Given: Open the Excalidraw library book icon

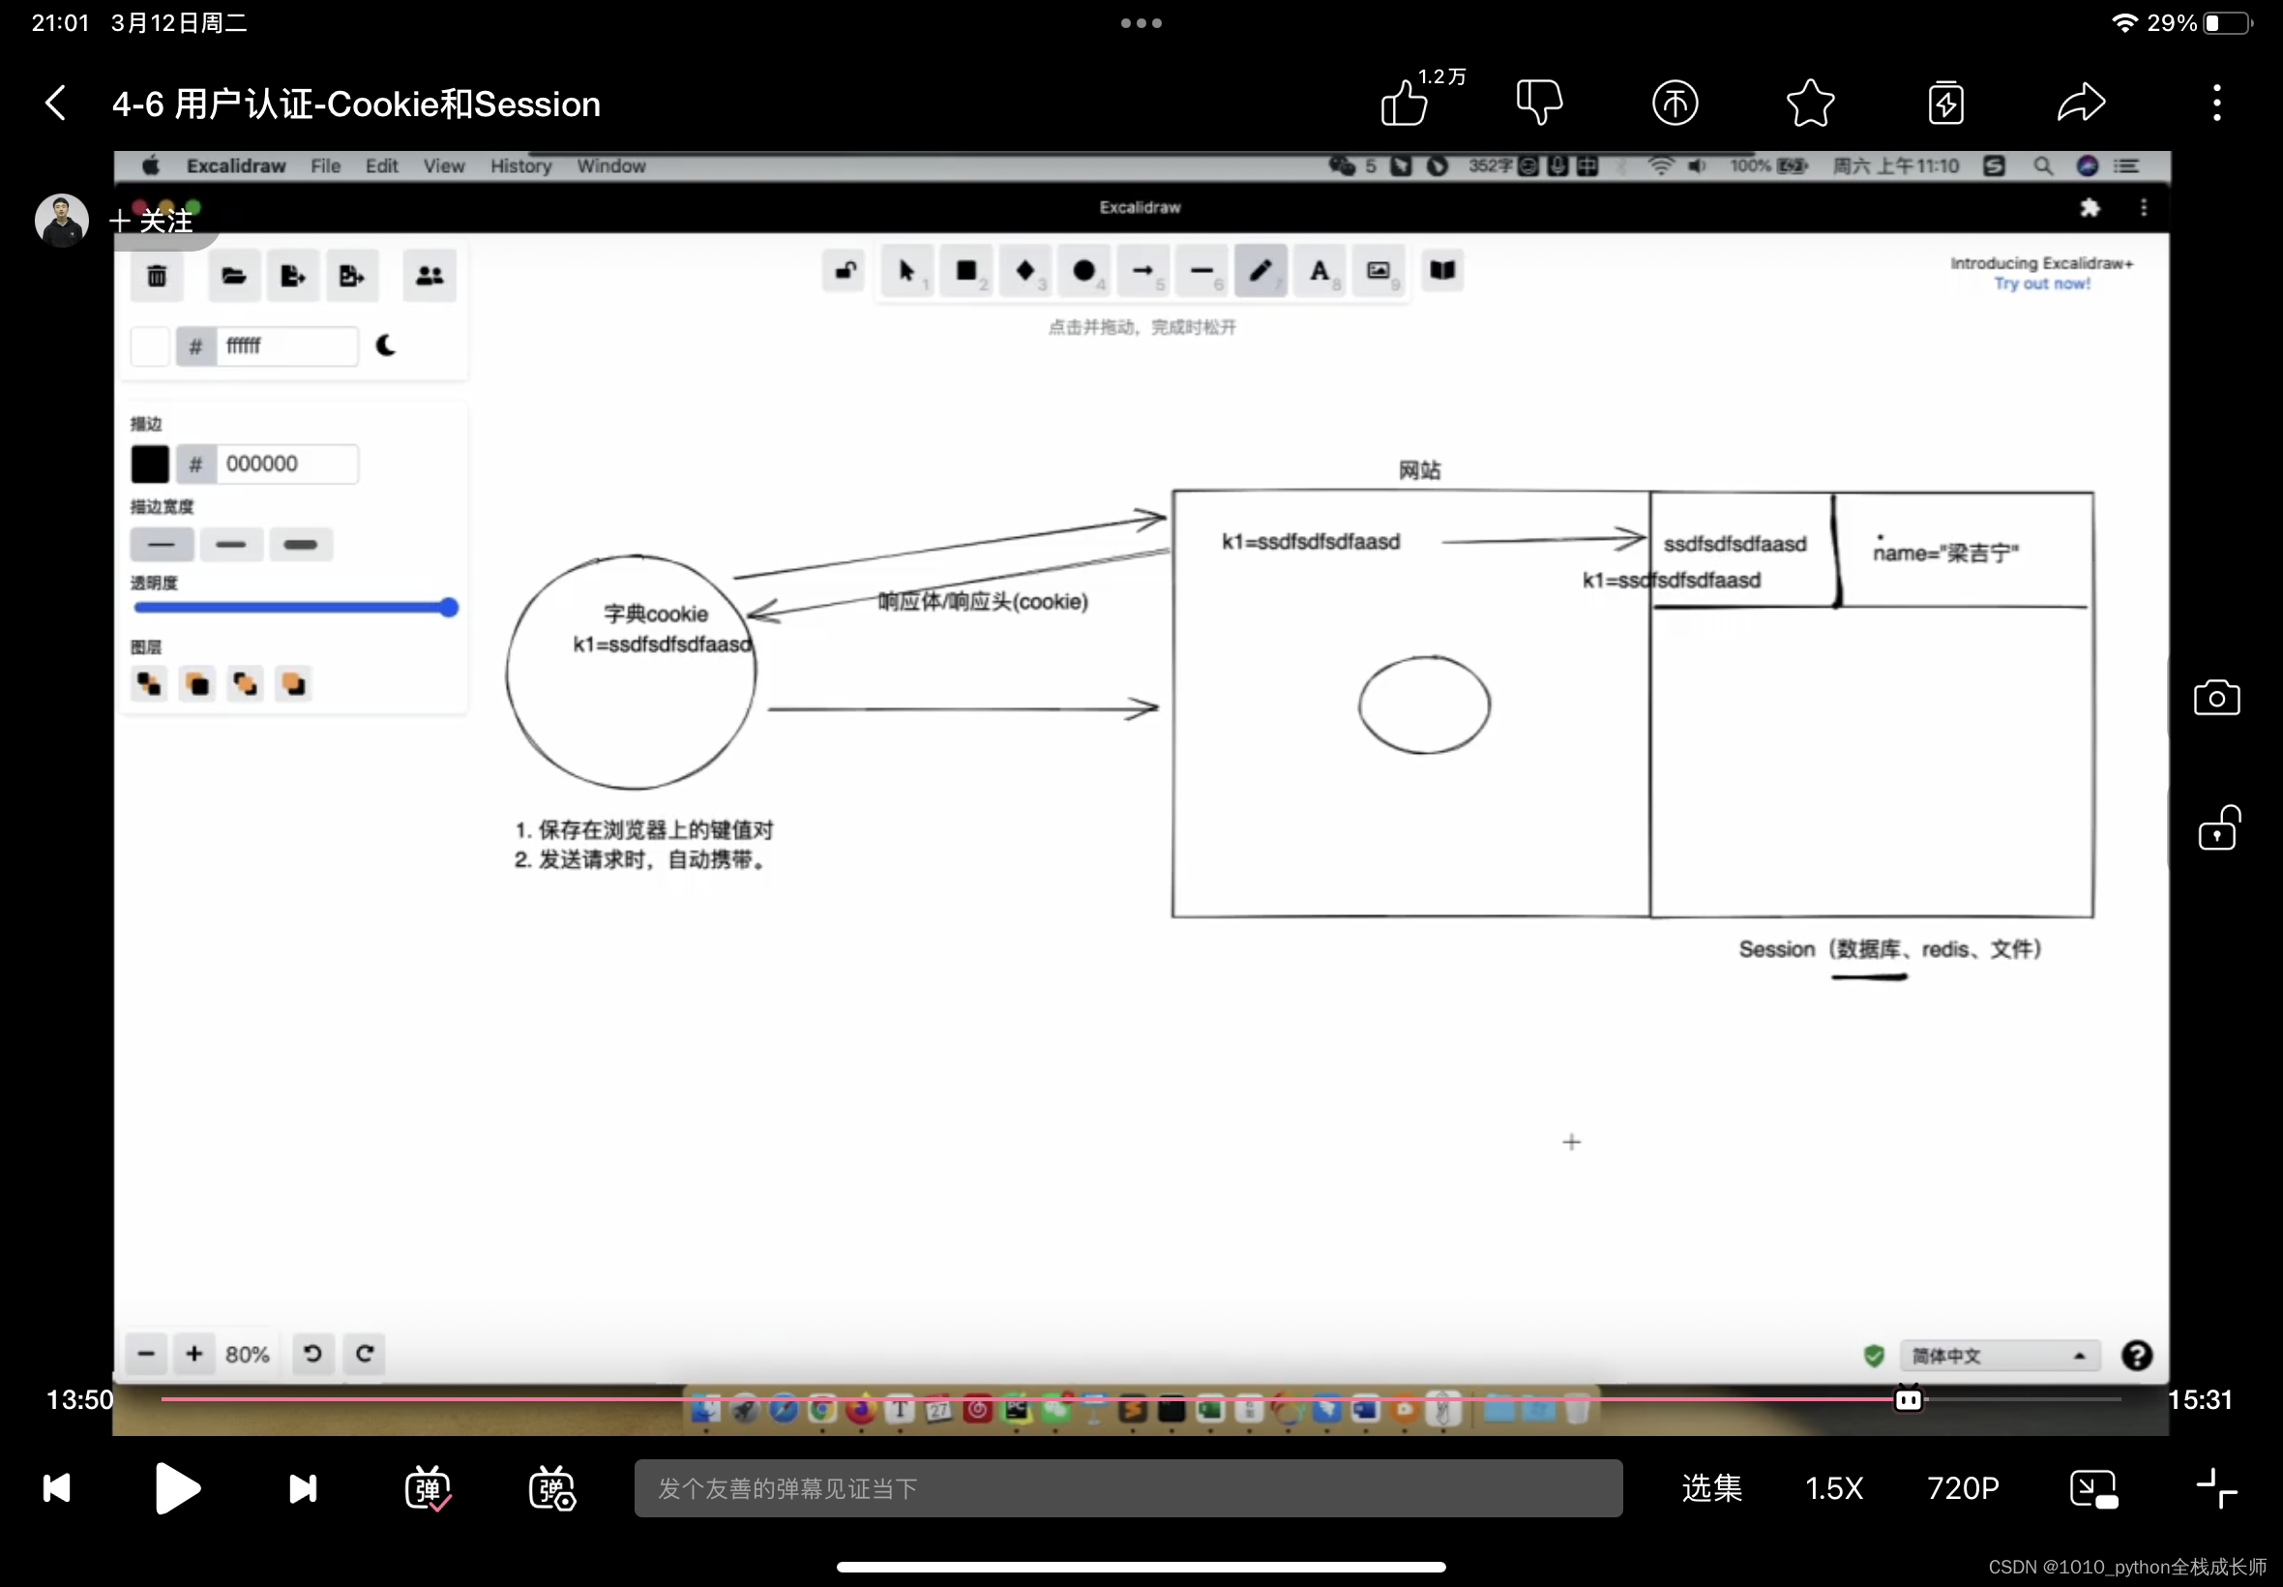Looking at the screenshot, I should (x=1442, y=270).
